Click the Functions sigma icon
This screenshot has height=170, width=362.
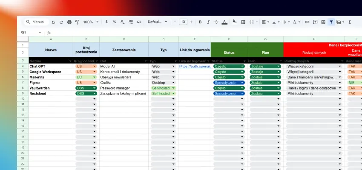[x=350, y=22]
